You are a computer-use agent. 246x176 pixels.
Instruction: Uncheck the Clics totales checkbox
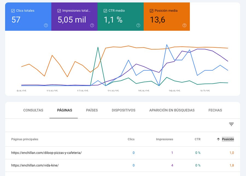coord(13,11)
